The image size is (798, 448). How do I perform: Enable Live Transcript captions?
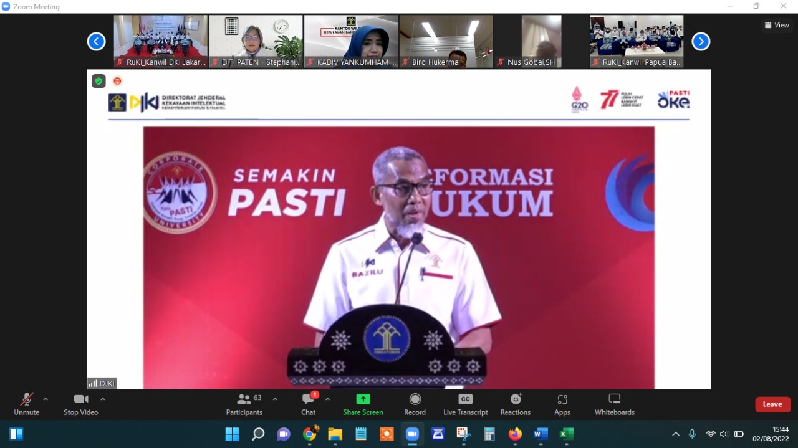point(465,404)
